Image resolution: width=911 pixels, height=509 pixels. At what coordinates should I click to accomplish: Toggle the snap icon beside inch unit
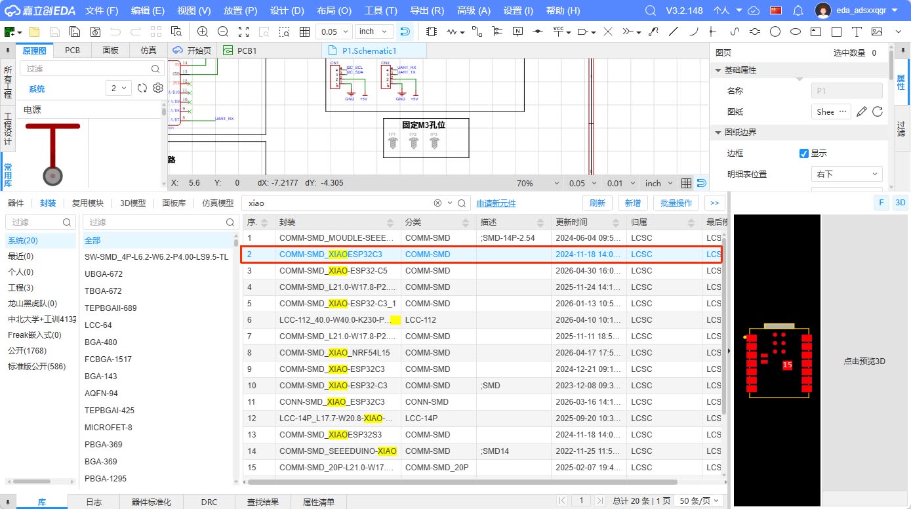click(x=405, y=31)
